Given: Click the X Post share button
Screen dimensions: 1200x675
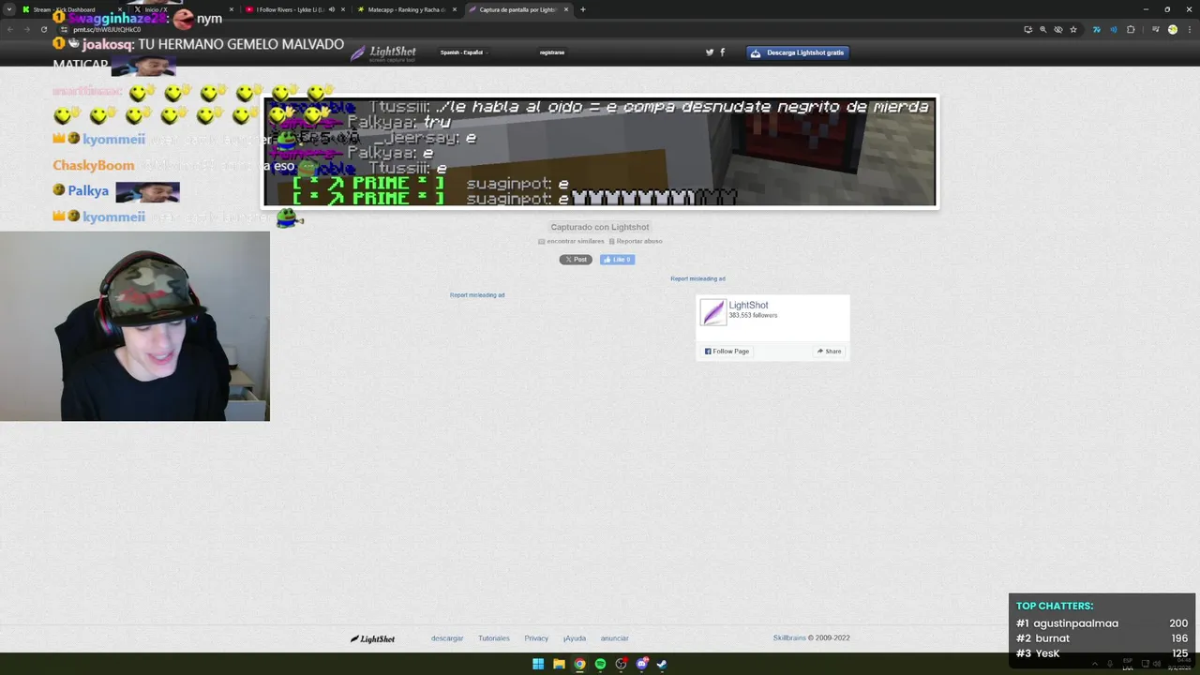Looking at the screenshot, I should click(576, 260).
